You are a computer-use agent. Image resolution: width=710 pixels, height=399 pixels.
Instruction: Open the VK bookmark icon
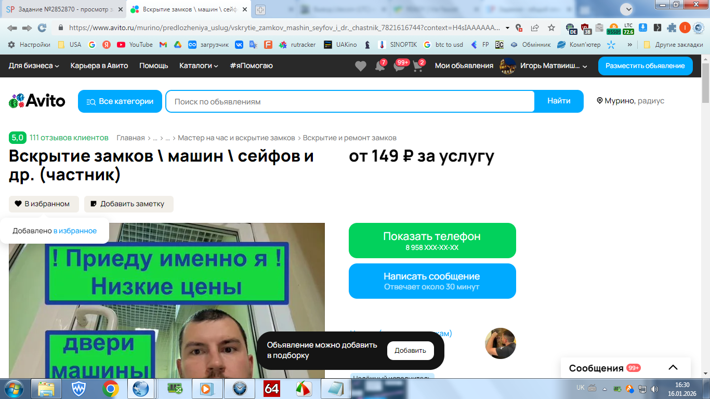point(239,45)
